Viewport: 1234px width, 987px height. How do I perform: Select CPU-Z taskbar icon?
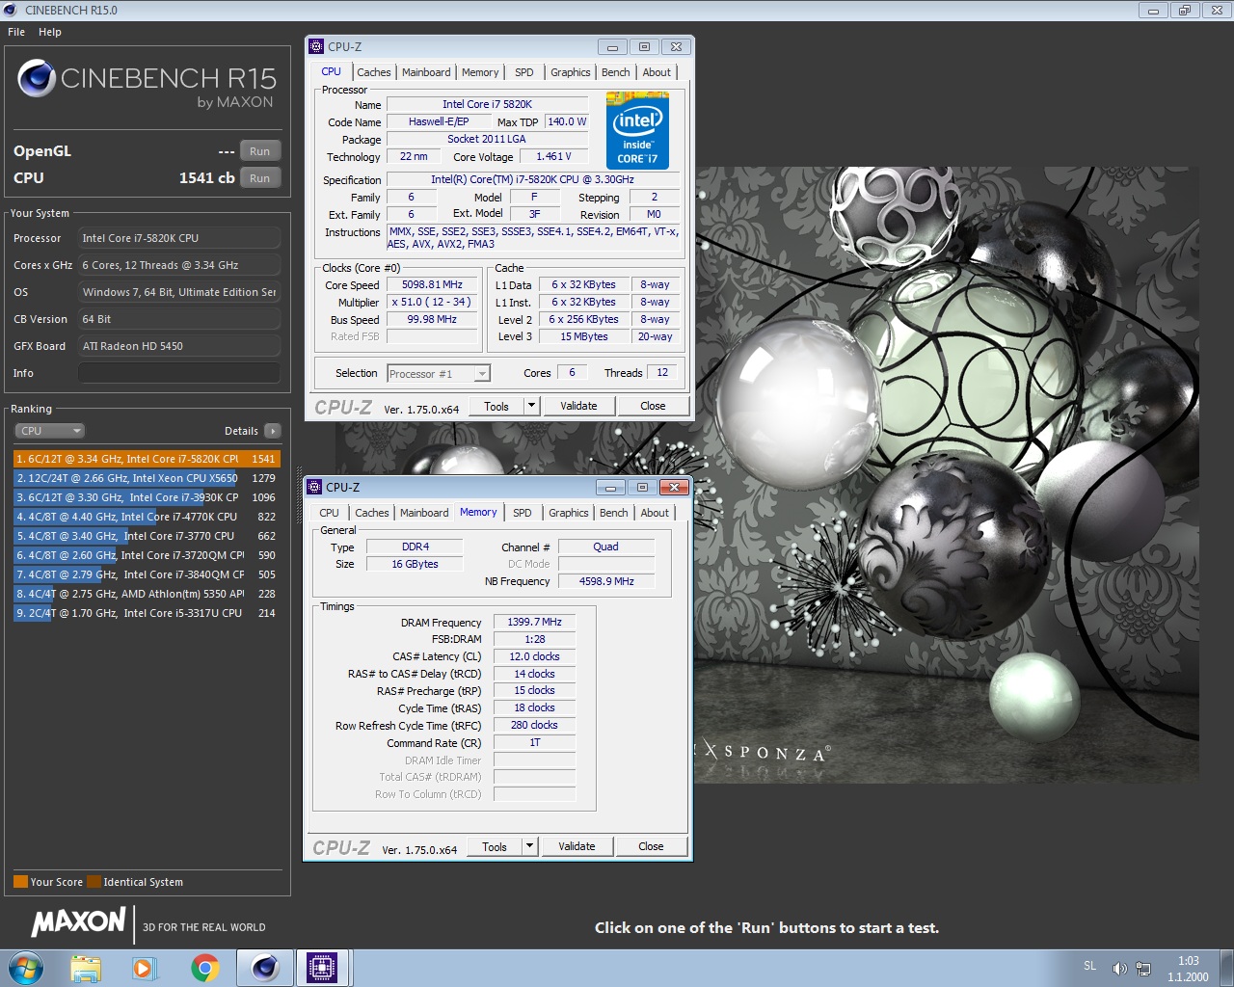tap(322, 968)
